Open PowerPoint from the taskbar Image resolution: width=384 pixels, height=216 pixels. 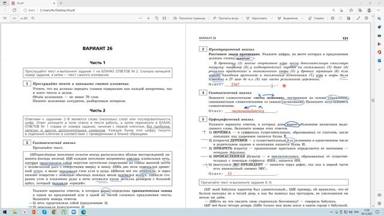pos(34,212)
